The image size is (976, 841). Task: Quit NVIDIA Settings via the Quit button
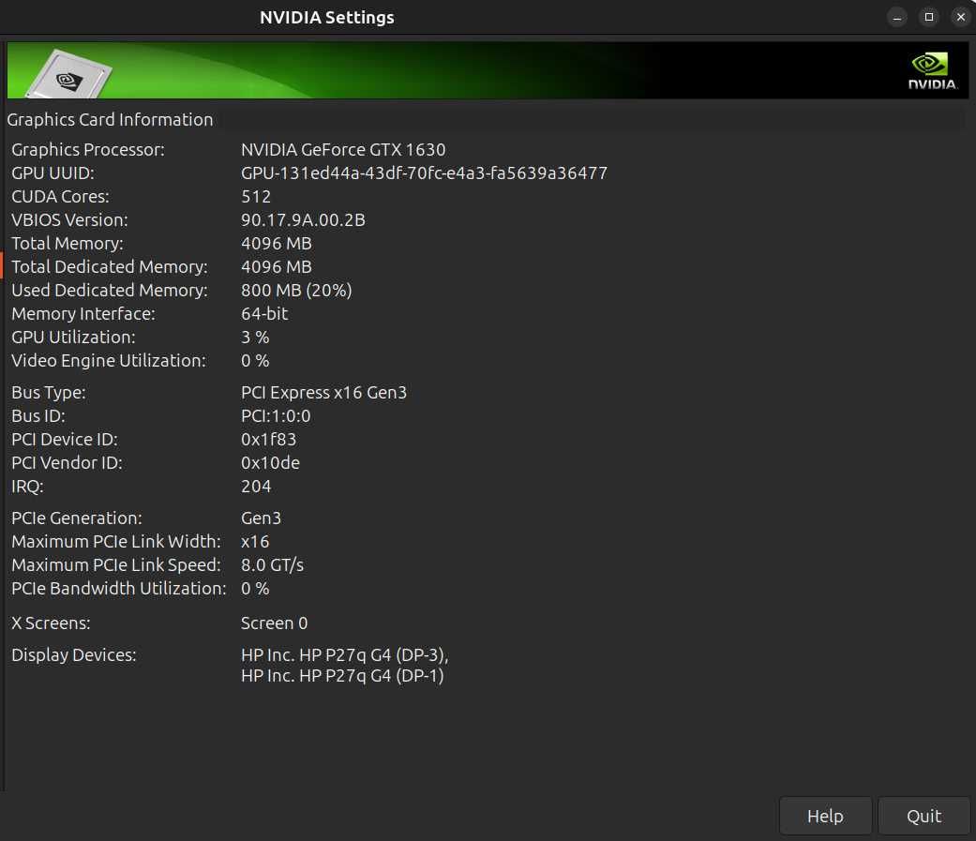point(923,816)
